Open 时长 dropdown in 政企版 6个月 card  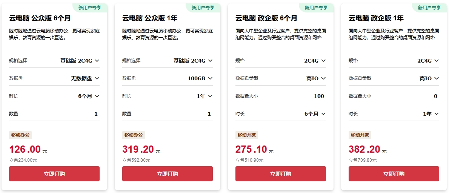point(315,114)
